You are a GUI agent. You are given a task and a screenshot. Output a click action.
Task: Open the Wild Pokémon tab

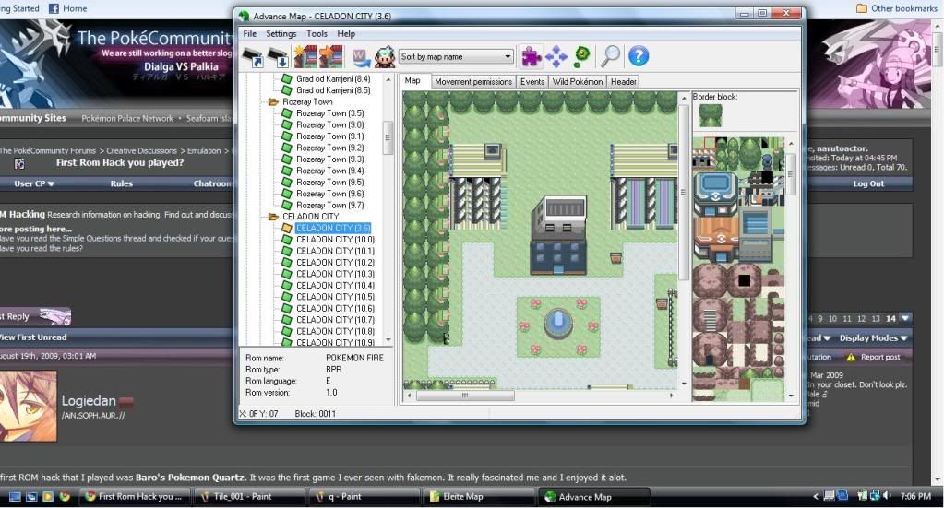click(x=578, y=81)
